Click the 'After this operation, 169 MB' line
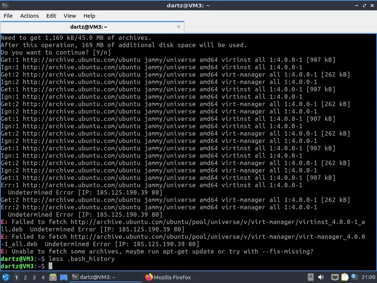Screen dimensions: 377x283 (x=124, y=45)
